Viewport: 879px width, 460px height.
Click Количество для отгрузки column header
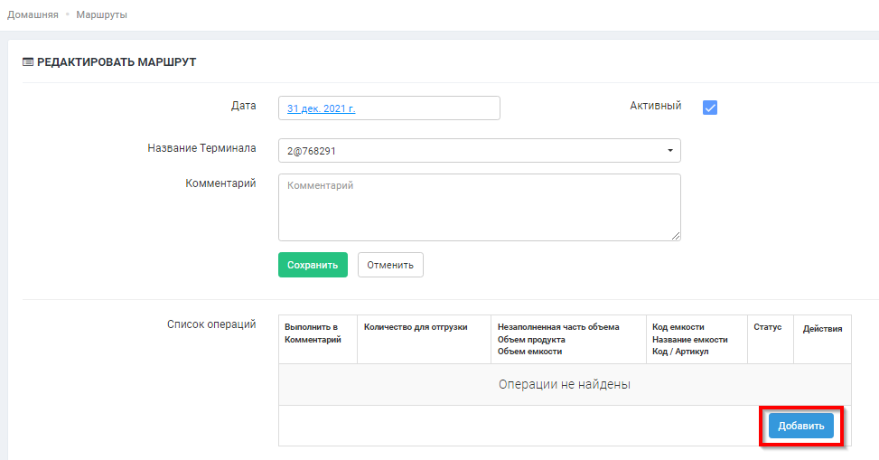coord(416,327)
